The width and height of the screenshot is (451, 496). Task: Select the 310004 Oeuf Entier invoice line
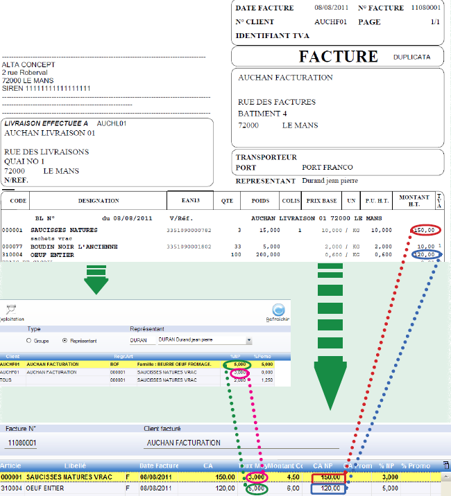[x=104, y=488]
